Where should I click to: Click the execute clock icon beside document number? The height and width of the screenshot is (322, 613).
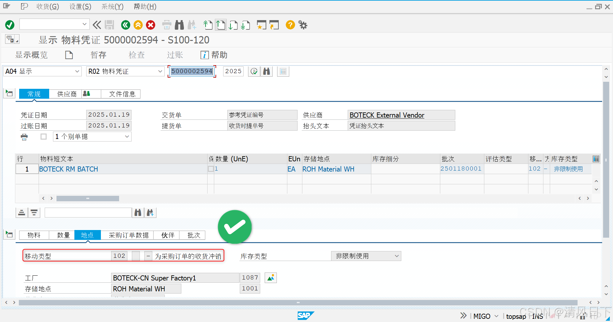(x=254, y=71)
